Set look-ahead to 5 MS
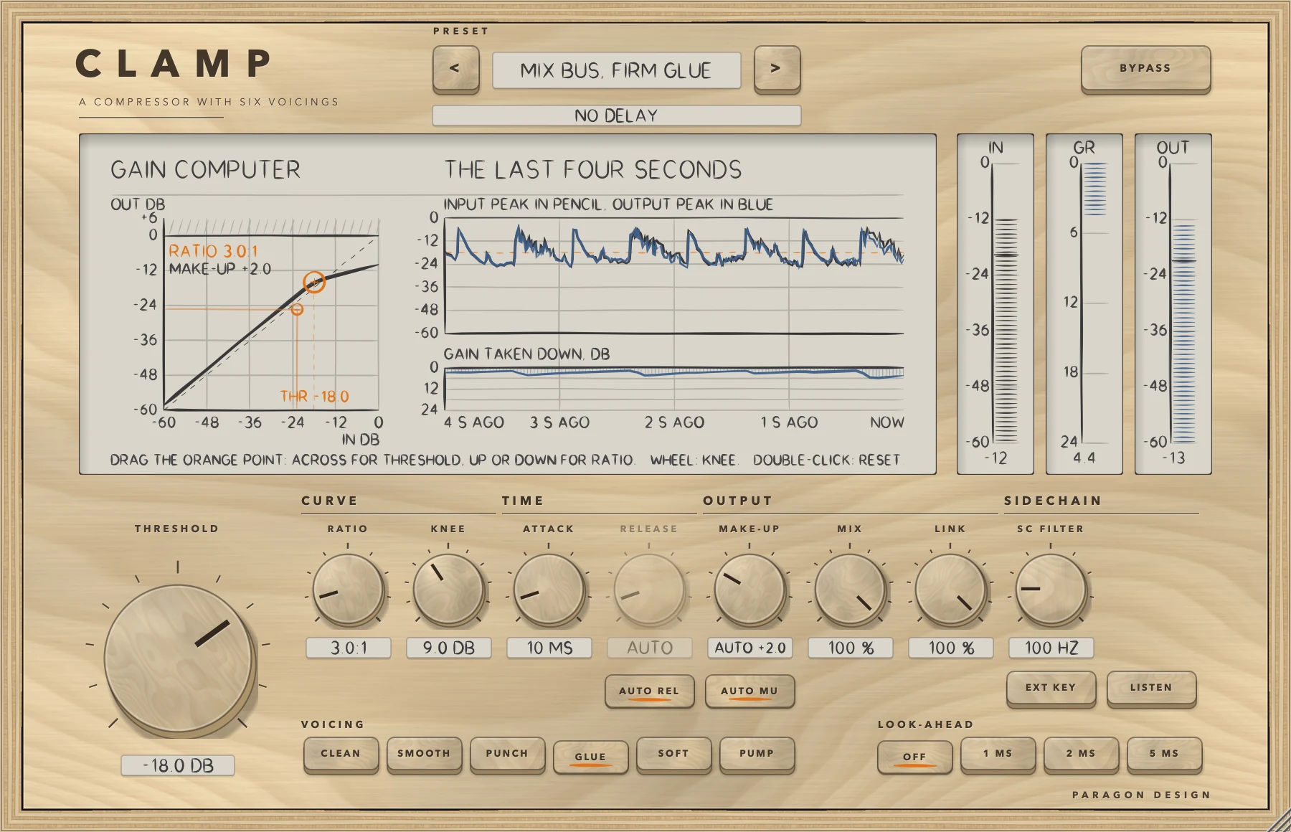1291x832 pixels. 1164,755
